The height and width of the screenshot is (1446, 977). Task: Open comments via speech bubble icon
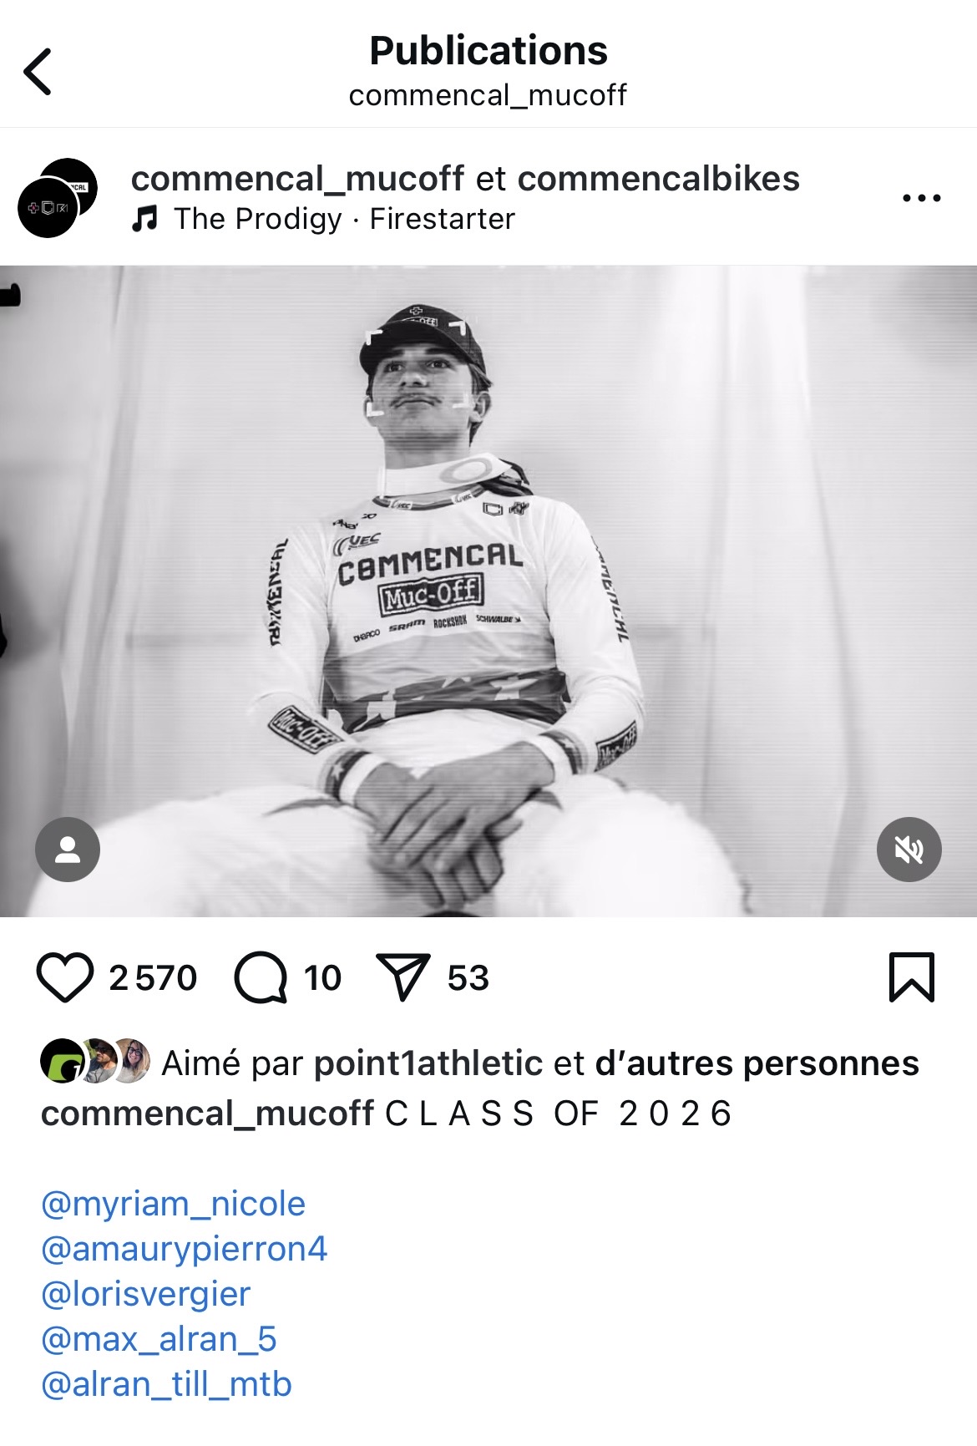(x=261, y=977)
